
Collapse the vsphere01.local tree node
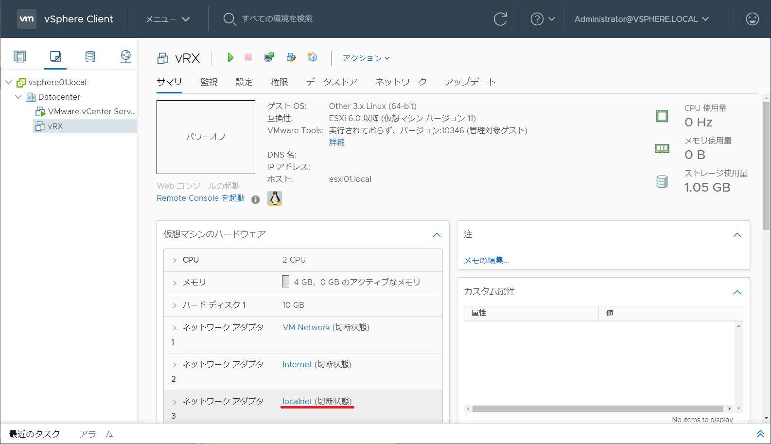point(9,82)
